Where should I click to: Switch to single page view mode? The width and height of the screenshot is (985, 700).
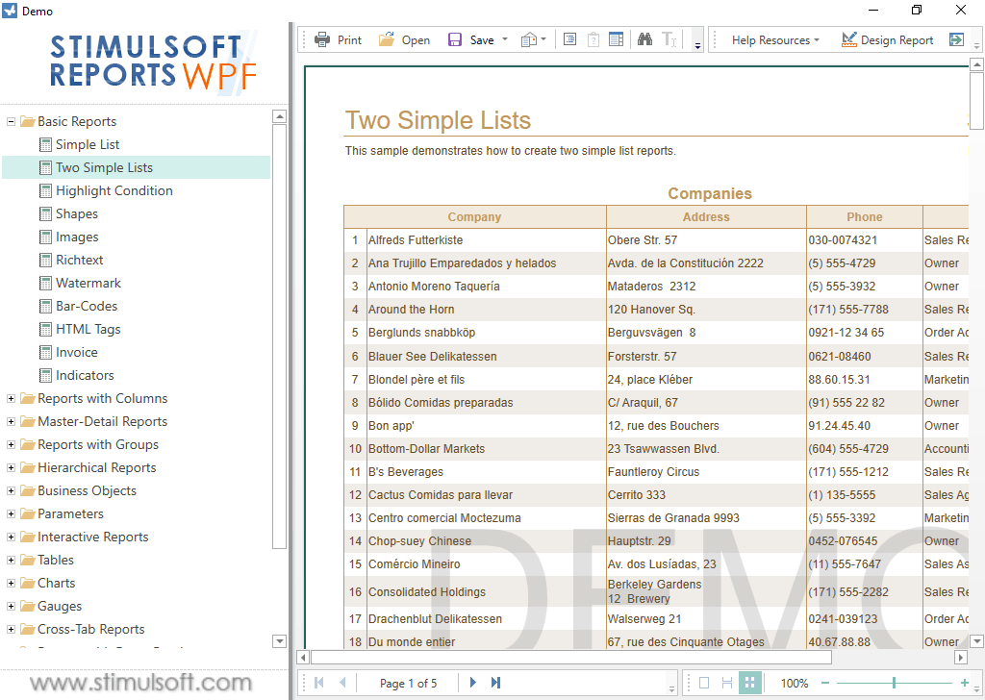(x=704, y=682)
